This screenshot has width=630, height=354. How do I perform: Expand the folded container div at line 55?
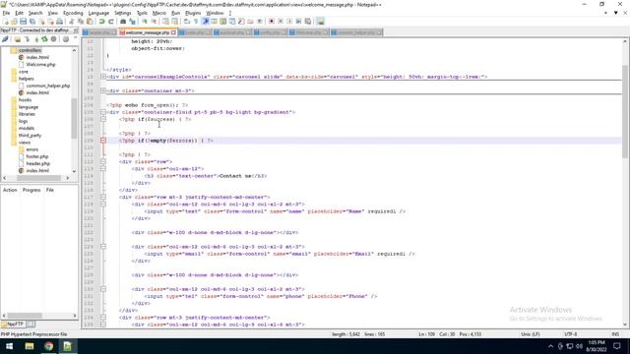(x=103, y=90)
